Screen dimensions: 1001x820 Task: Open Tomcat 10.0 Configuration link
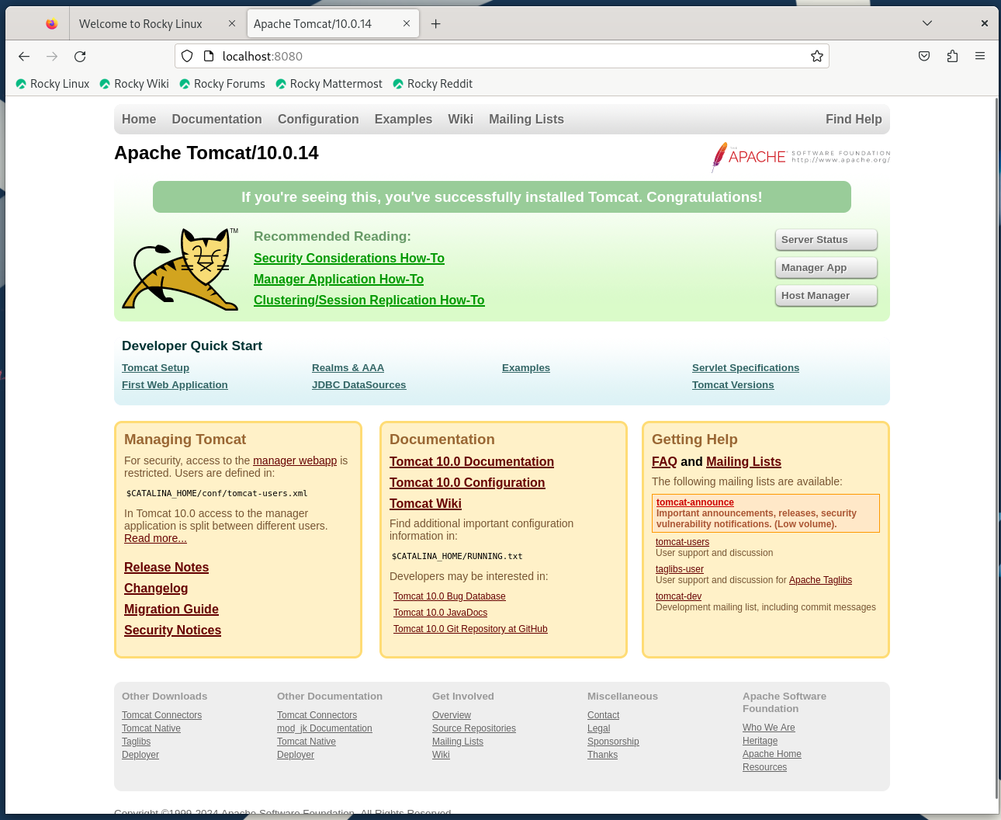[467, 483]
